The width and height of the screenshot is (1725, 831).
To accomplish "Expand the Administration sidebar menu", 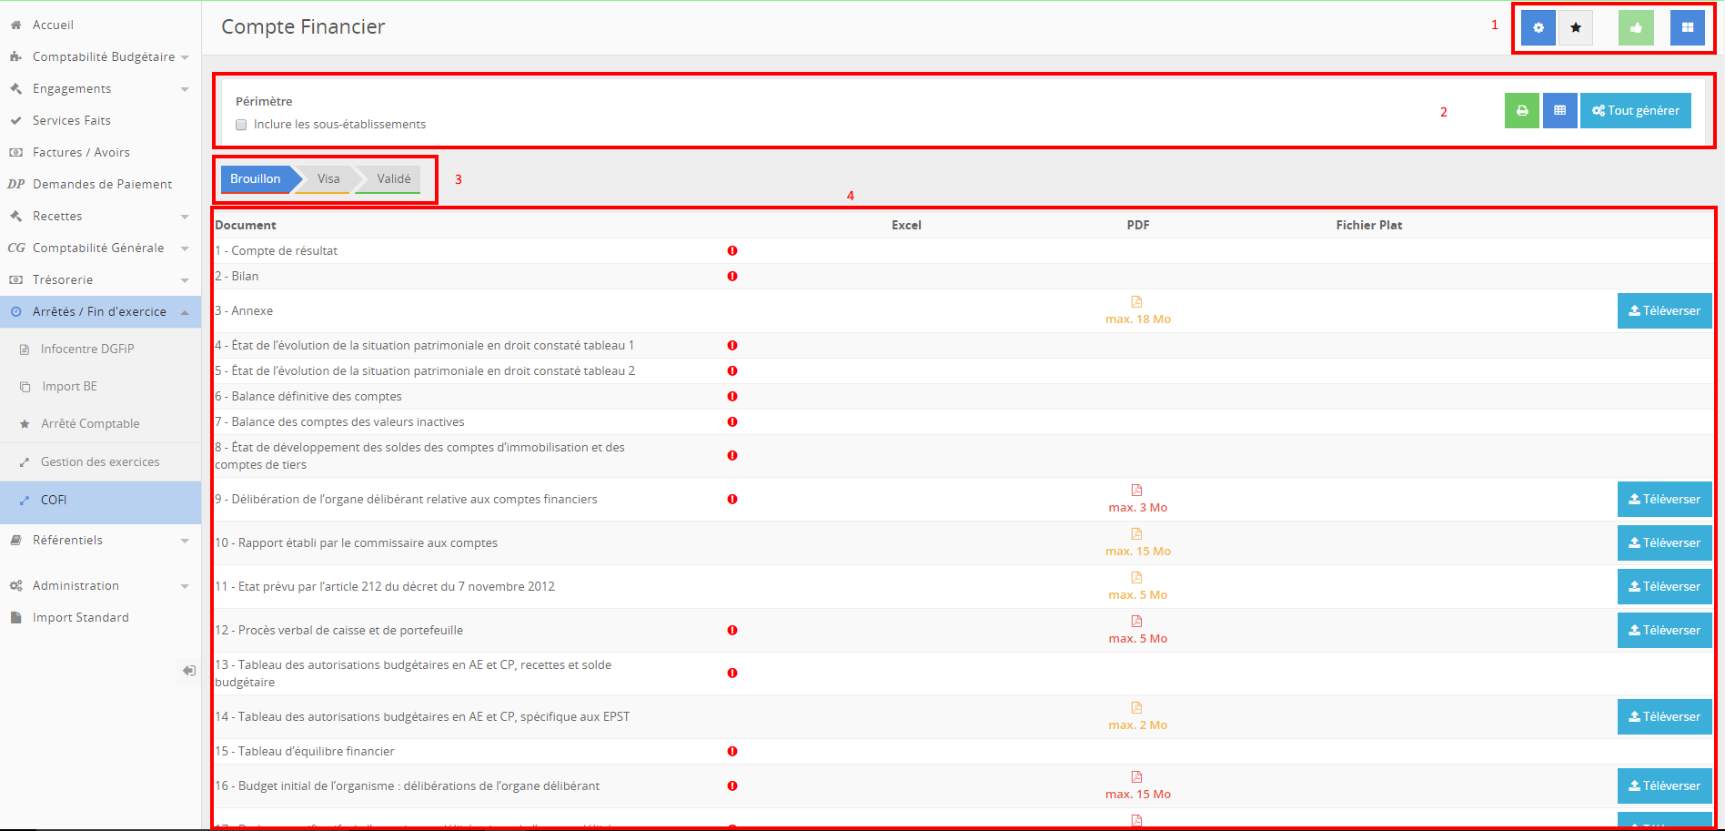I will click(76, 585).
